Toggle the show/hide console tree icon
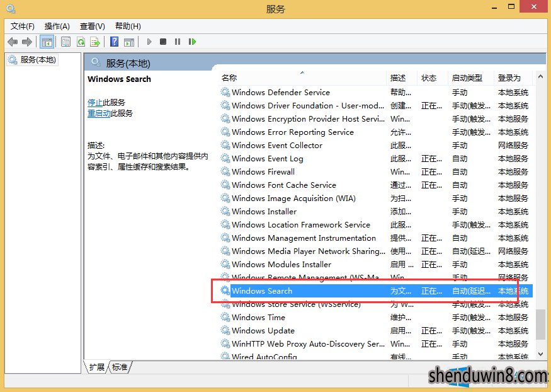Screen dimensions: 551x392 point(47,42)
